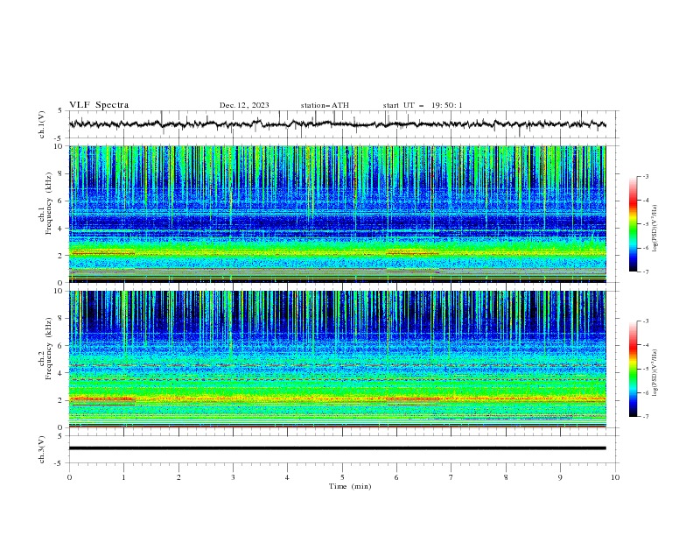Image resolution: width=693 pixels, height=536 pixels.
Task: Click the "VLF Spectra" plot title
Action: pyautogui.click(x=99, y=105)
